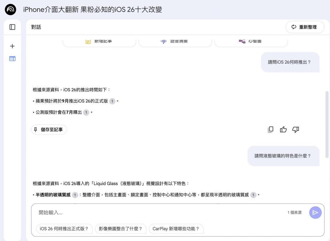This screenshot has height=241, width=330.
Task: Select suggestion 'CarPlay 新增哪些功能？'
Action: pos(176,229)
